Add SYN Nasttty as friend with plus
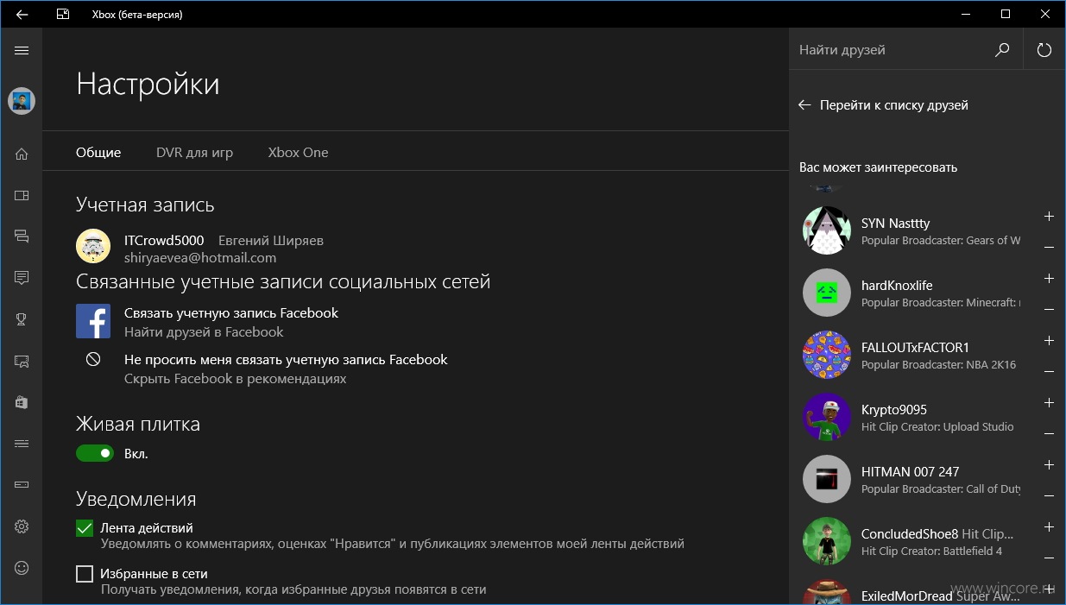The height and width of the screenshot is (605, 1066). point(1049,217)
